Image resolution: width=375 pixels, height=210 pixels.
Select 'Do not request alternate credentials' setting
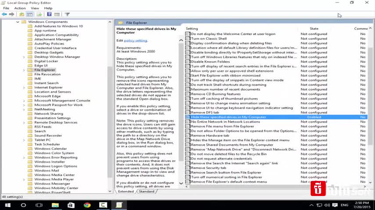click(276, 158)
